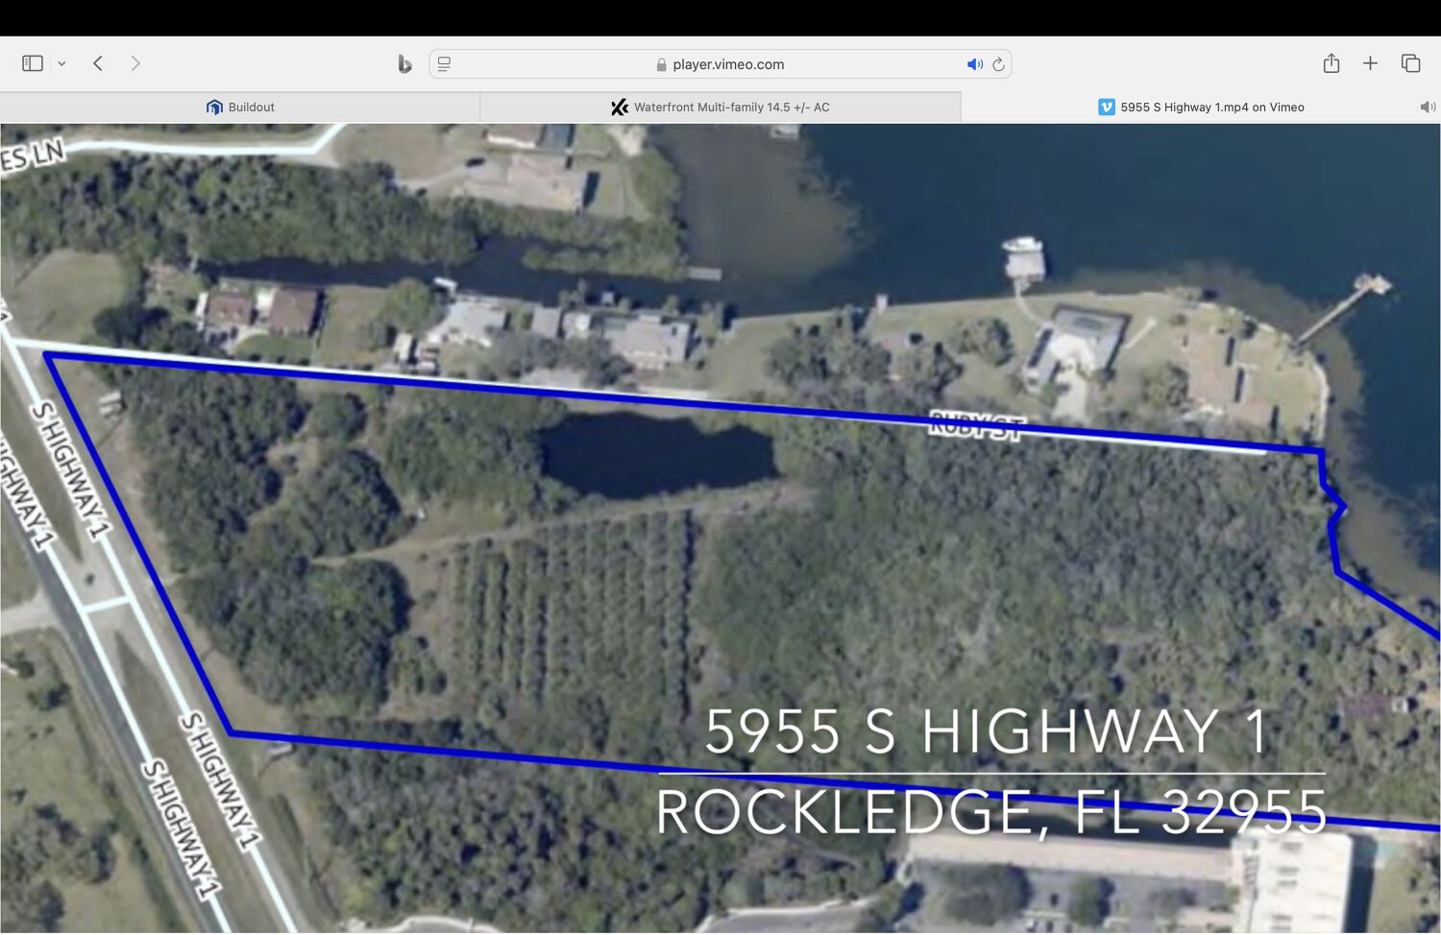Show the tab overview

tap(1410, 63)
